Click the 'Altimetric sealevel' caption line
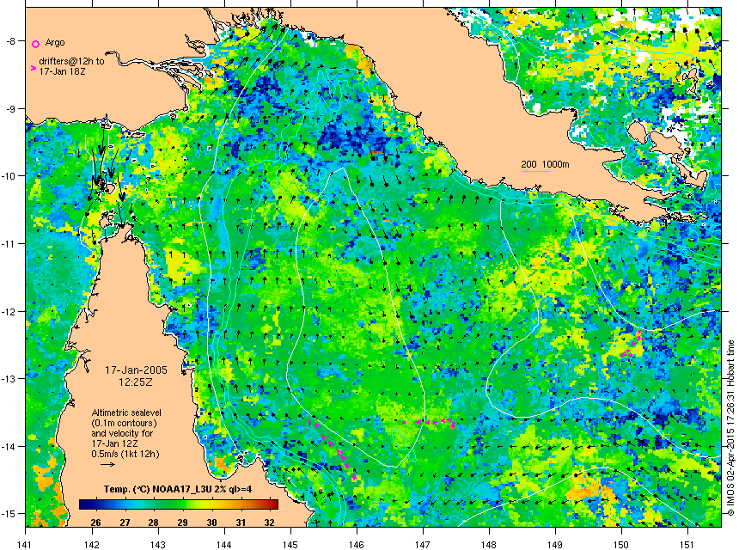 (126, 412)
